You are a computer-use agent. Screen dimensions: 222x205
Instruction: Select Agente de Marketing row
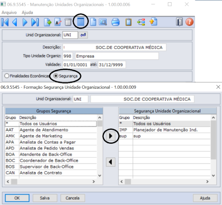pyautogui.click(x=51, y=136)
